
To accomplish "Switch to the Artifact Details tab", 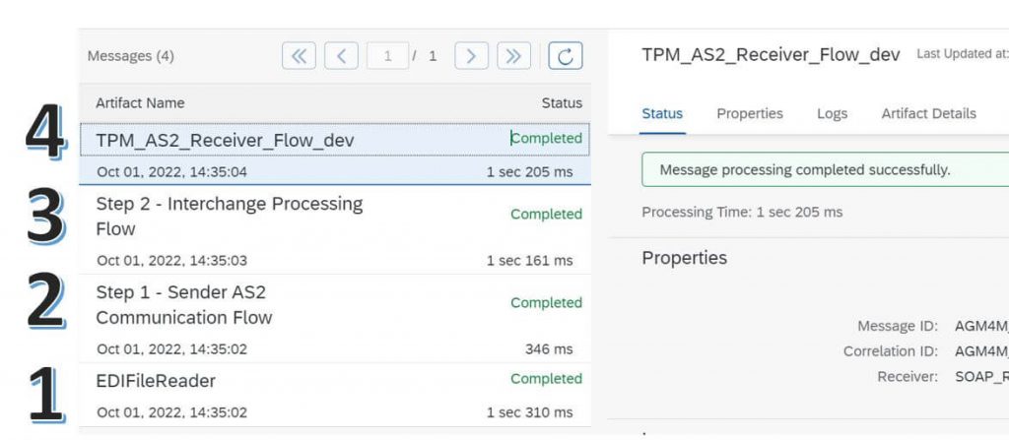I will (x=928, y=114).
